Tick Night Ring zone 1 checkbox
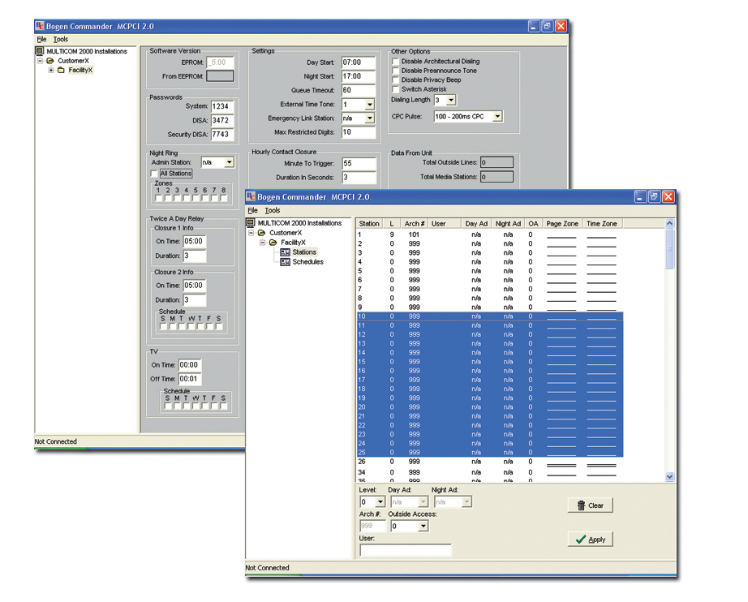 pos(158,198)
